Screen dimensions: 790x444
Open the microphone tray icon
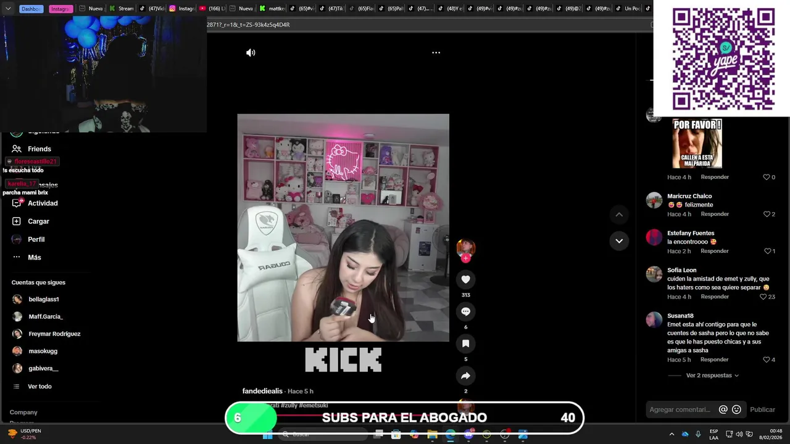coord(698,434)
